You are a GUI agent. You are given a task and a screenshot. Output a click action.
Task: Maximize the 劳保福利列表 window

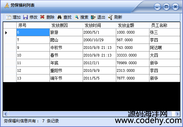(x=166, y=7)
